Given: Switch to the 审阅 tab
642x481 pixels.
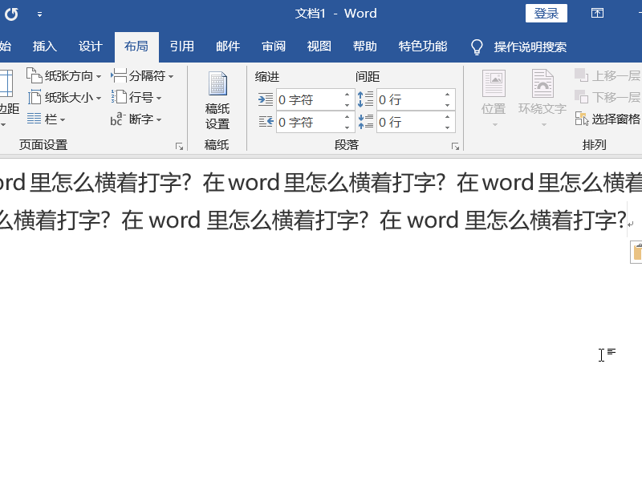Looking at the screenshot, I should tap(273, 46).
